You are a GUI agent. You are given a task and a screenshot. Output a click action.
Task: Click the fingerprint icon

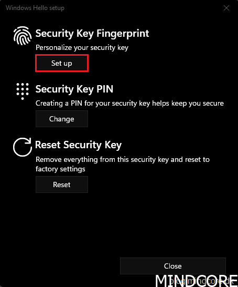coord(23,36)
